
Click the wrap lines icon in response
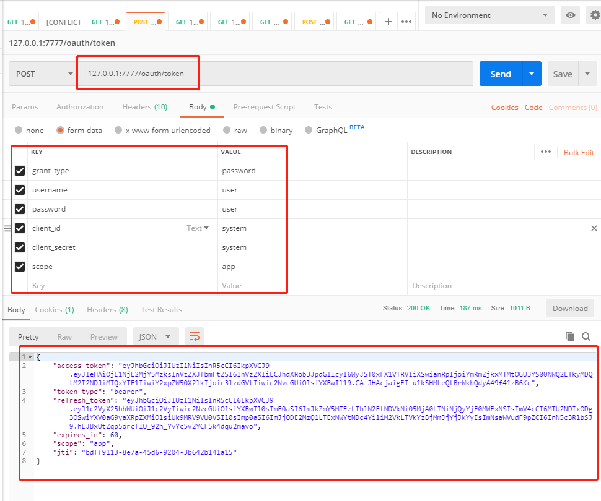coord(195,336)
